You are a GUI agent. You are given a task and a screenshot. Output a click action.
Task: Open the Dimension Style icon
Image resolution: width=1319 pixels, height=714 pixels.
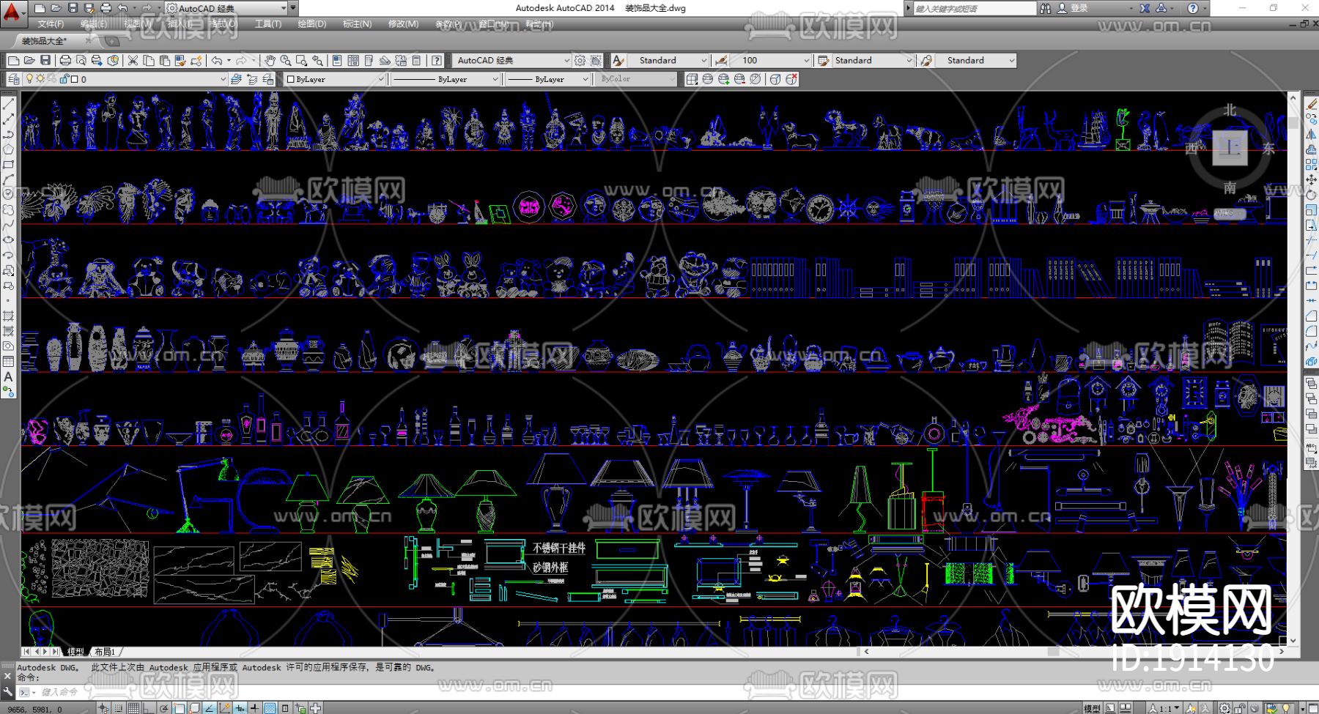722,60
